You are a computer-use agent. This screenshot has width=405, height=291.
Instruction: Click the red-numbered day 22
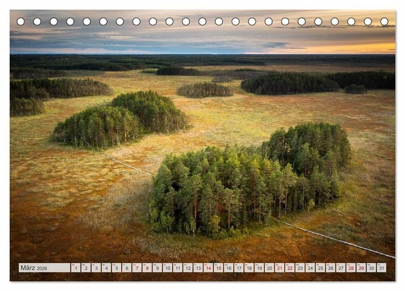(290, 268)
